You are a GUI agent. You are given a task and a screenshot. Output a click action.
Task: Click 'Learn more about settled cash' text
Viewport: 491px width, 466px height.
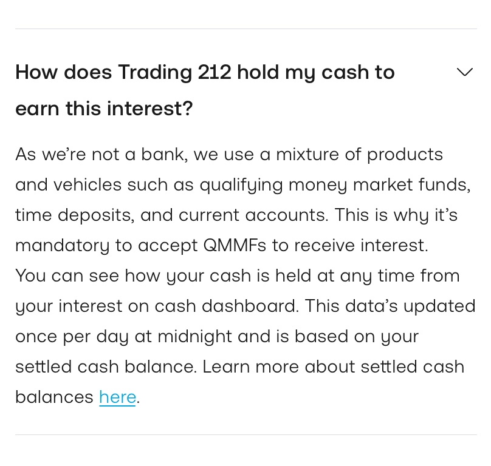tap(334, 366)
